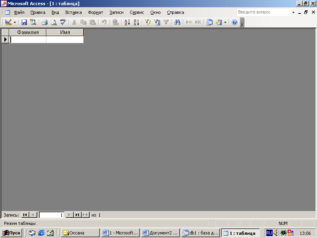Viewport: 317px width, 238px height.
Task: Click the Copy icon
Action: pyautogui.click(x=83, y=22)
